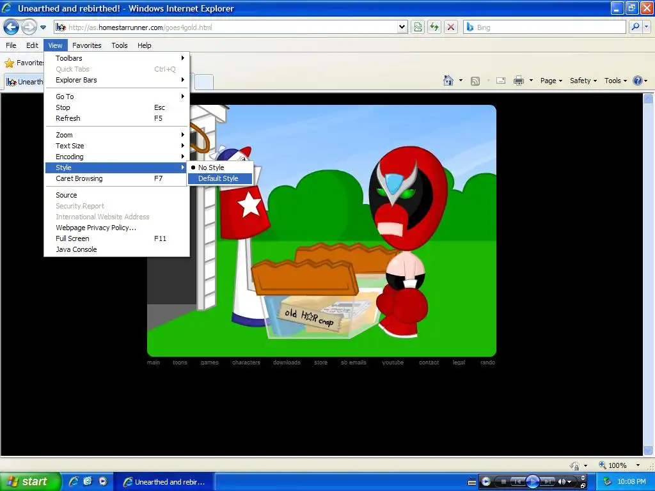The image size is (655, 491).
Task: Open the recent pages dropdown arrow
Action: click(x=43, y=27)
